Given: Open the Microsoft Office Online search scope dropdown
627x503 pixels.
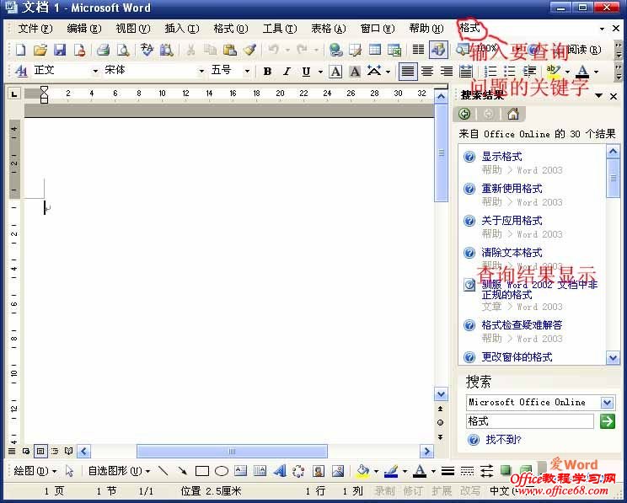Looking at the screenshot, I should click(x=608, y=403).
